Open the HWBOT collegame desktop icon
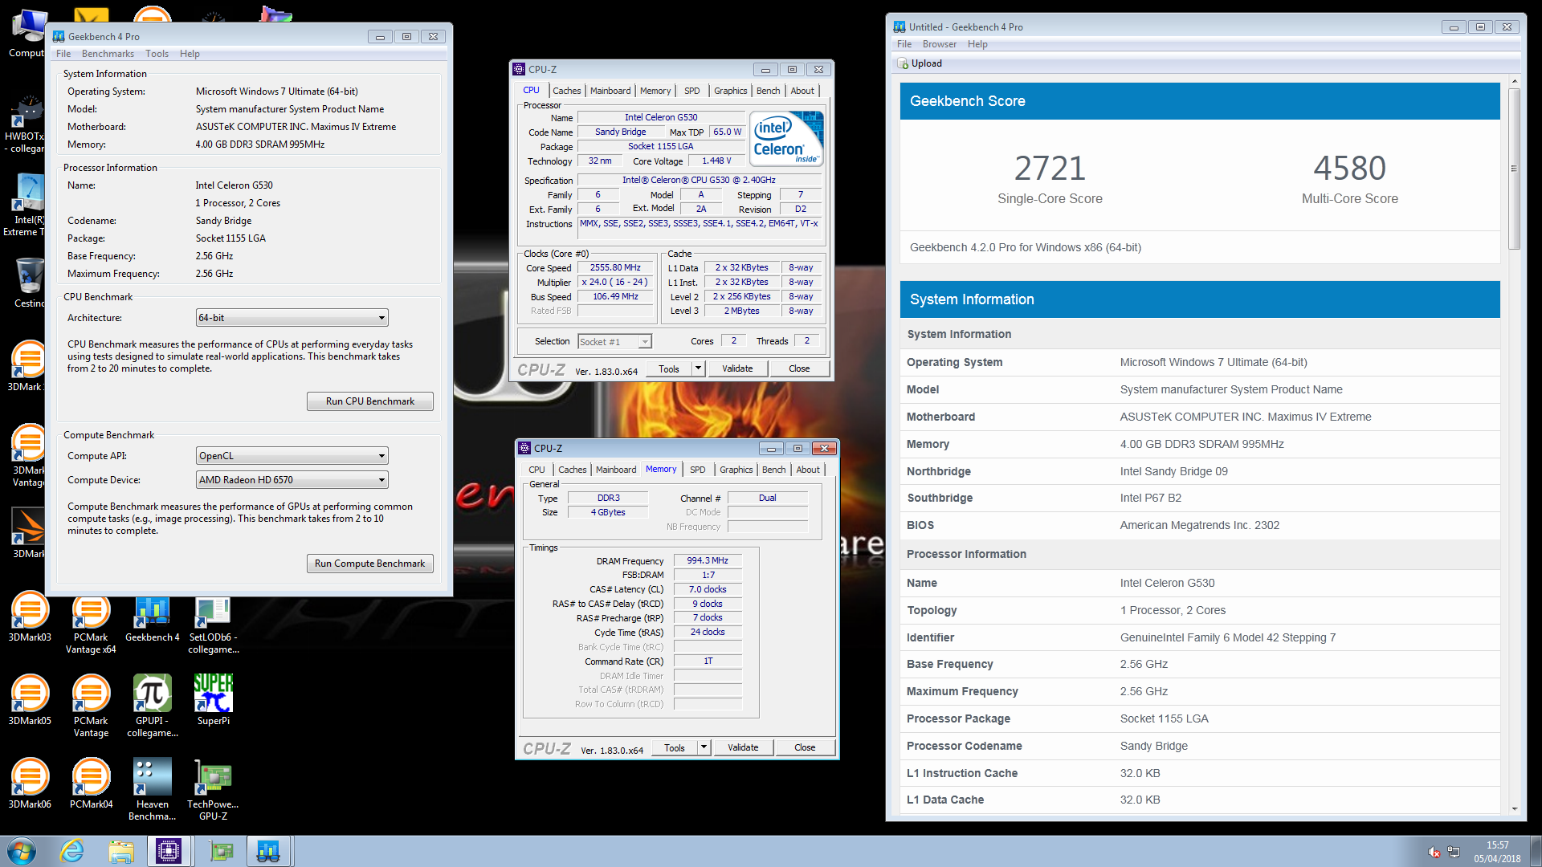 (x=27, y=124)
